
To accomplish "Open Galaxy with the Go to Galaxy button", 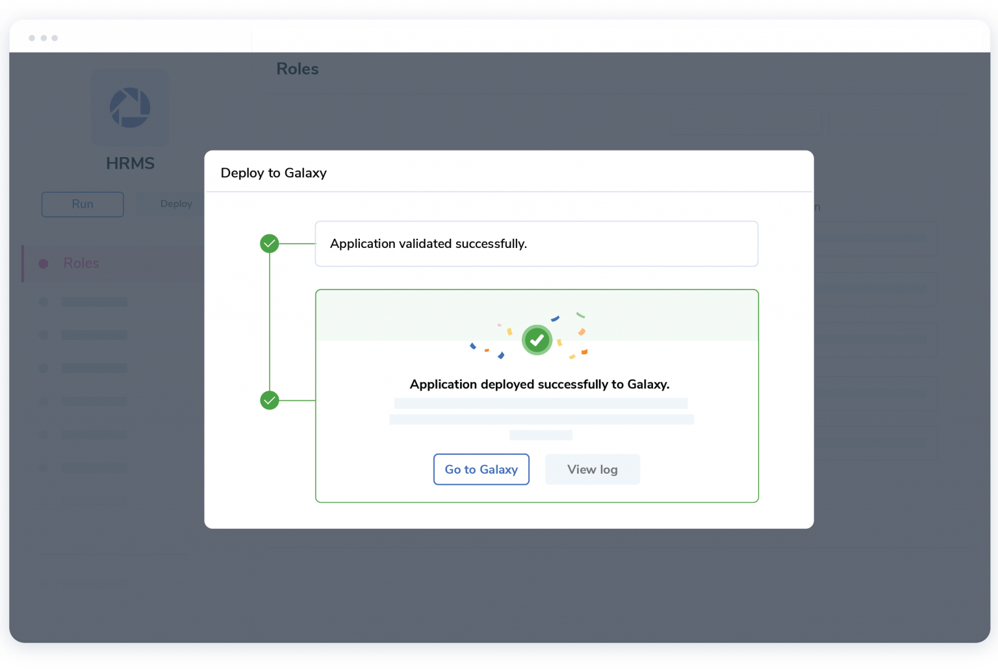I will [x=481, y=469].
